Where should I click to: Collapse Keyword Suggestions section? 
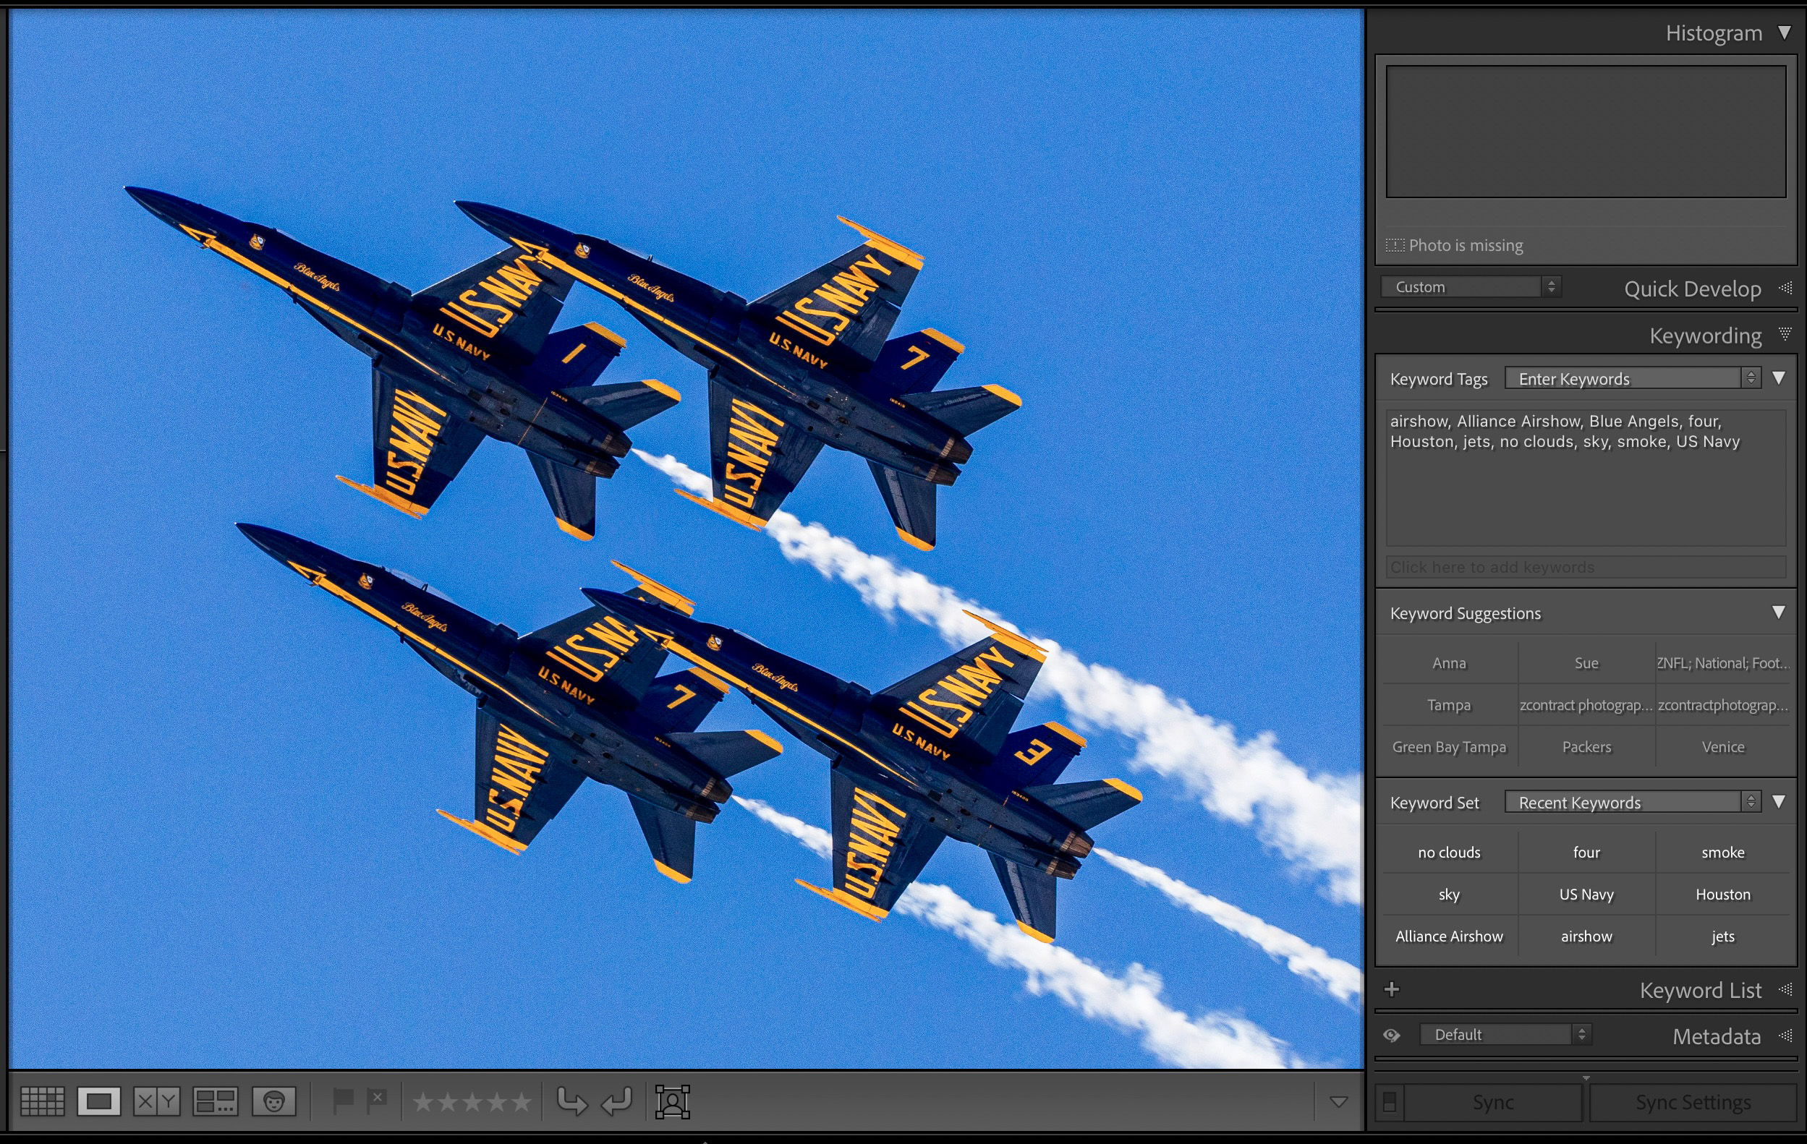coord(1779,612)
